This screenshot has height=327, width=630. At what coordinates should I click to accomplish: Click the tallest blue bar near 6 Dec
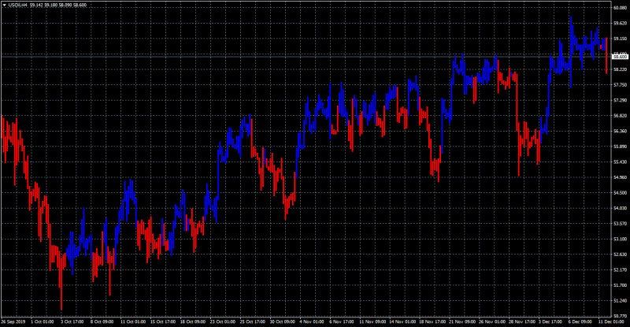click(571, 52)
